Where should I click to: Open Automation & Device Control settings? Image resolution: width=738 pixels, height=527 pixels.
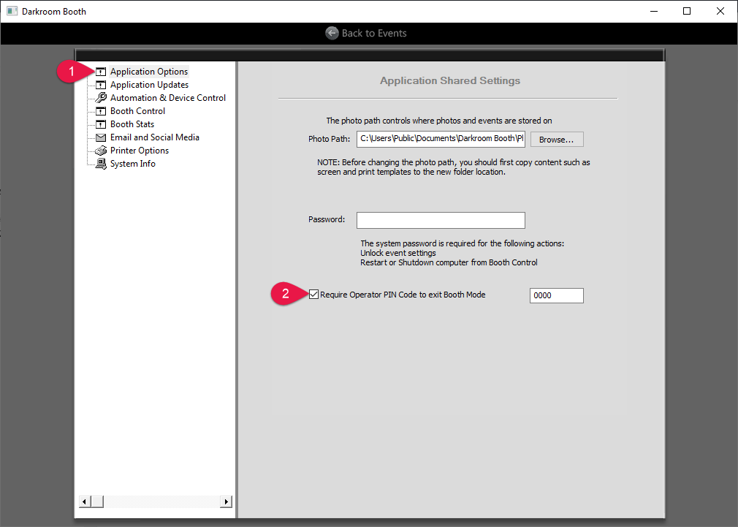tap(167, 98)
